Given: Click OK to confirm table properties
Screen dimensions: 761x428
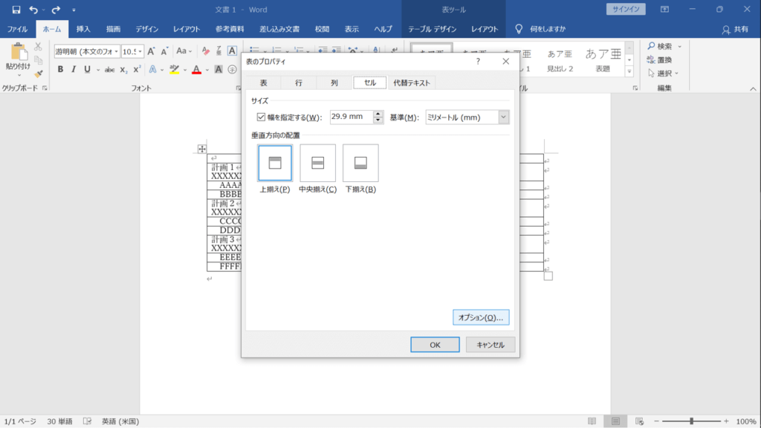Looking at the screenshot, I should point(435,345).
